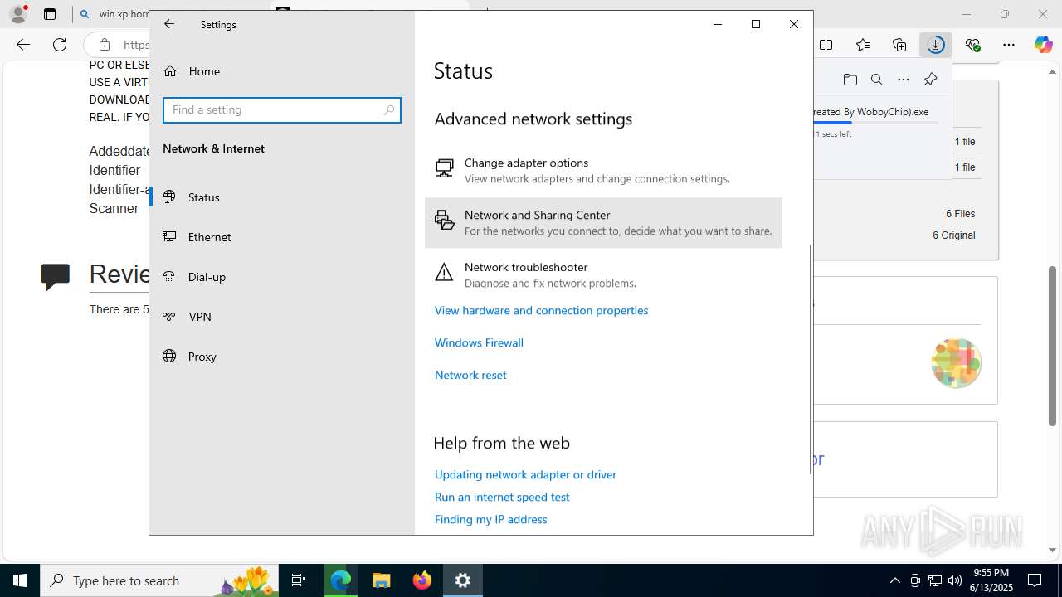The width and height of the screenshot is (1062, 597).
Task: Open Firefox from the taskbar
Action: (x=422, y=580)
